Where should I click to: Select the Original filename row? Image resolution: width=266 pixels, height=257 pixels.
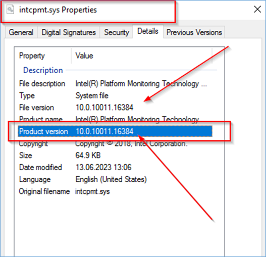click(x=115, y=191)
